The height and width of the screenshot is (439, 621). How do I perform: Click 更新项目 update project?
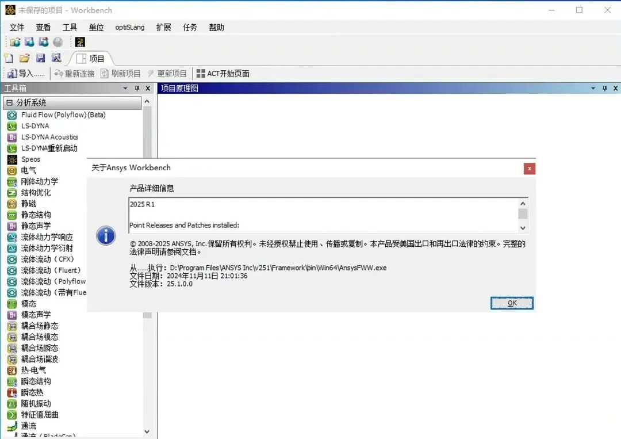coord(167,74)
